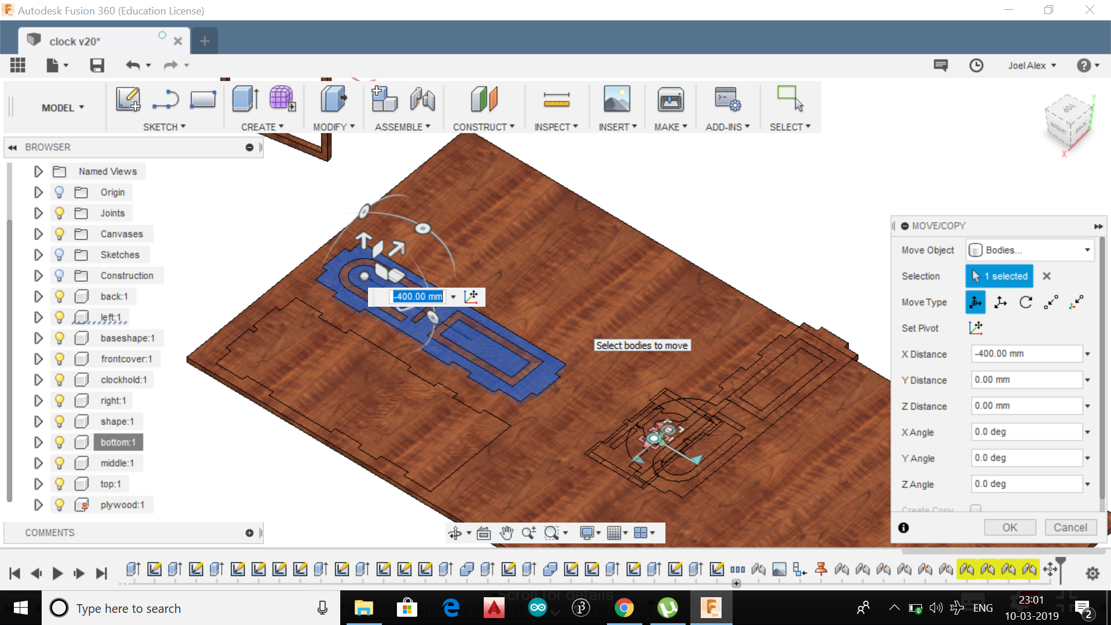This screenshot has height=625, width=1111.
Task: Select the Rotate move type icon
Action: click(1026, 302)
